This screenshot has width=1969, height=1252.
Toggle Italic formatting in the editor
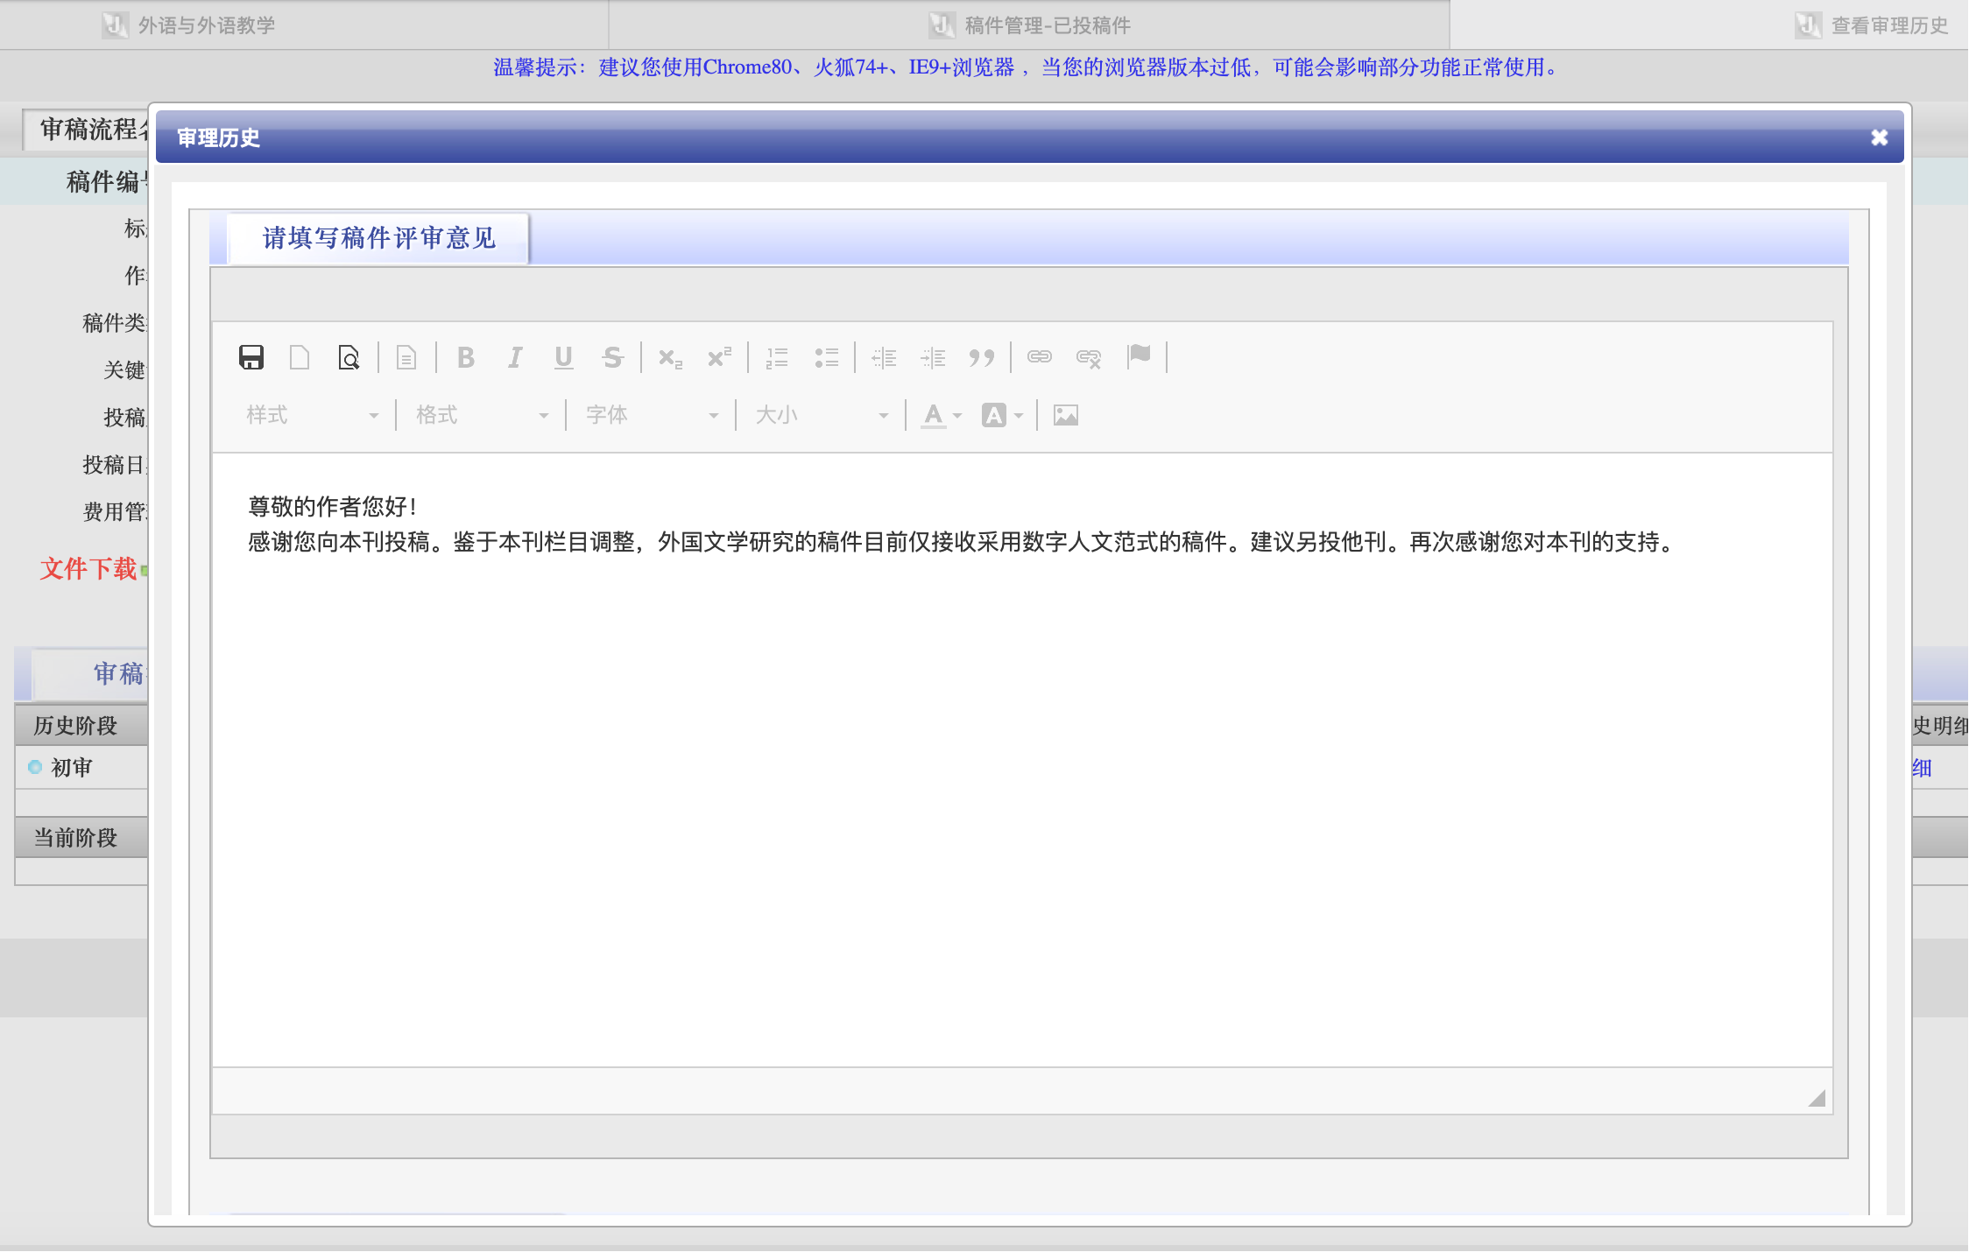pos(515,357)
